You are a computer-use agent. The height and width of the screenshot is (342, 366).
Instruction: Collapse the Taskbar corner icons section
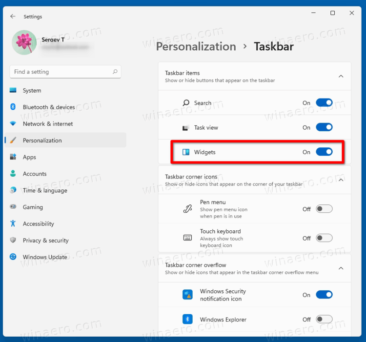click(341, 180)
